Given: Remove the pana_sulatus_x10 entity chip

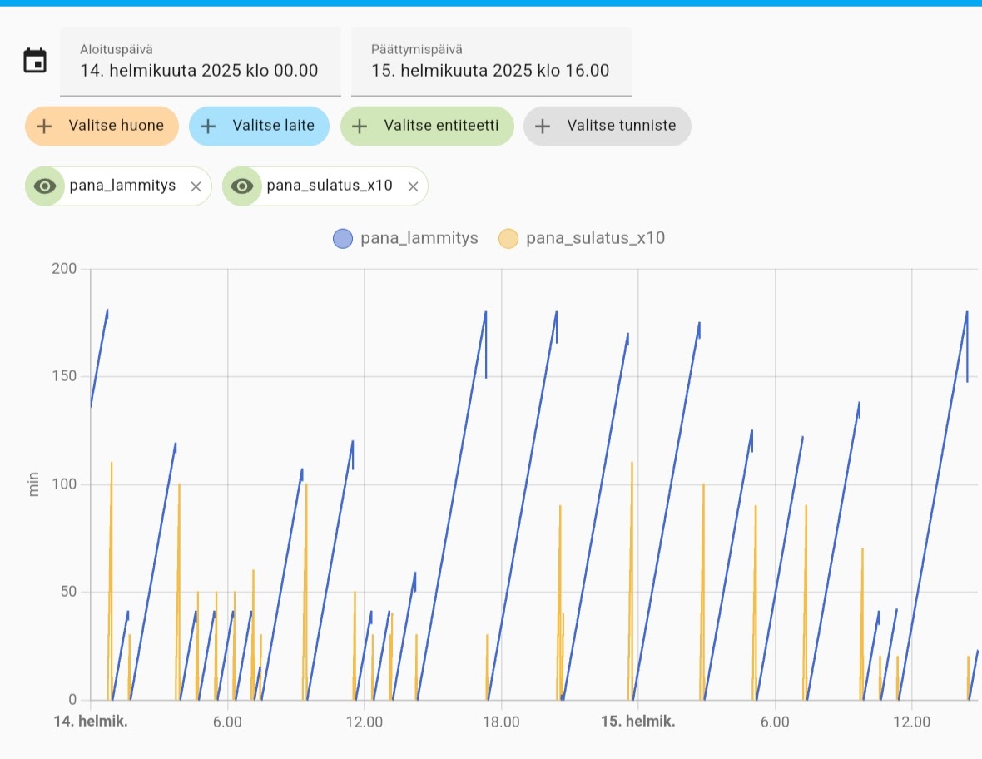Looking at the screenshot, I should 413,186.
